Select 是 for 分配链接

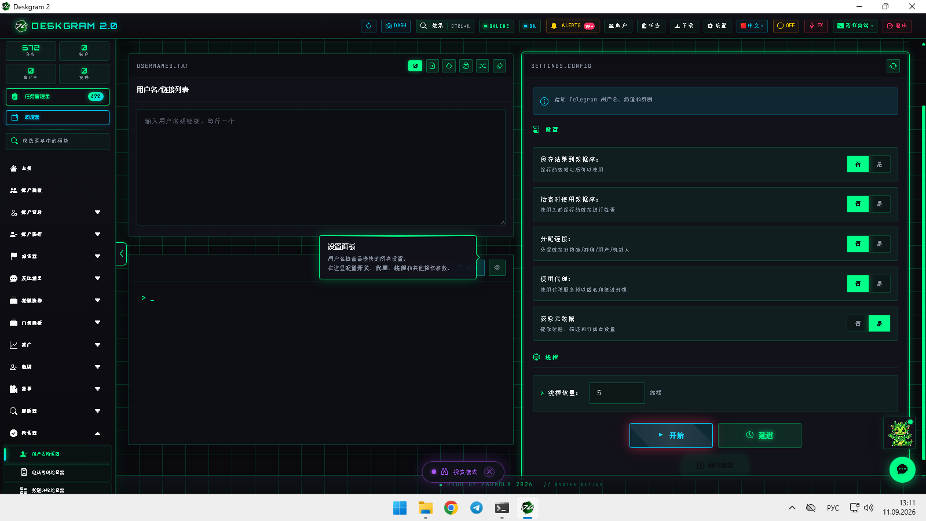879,244
